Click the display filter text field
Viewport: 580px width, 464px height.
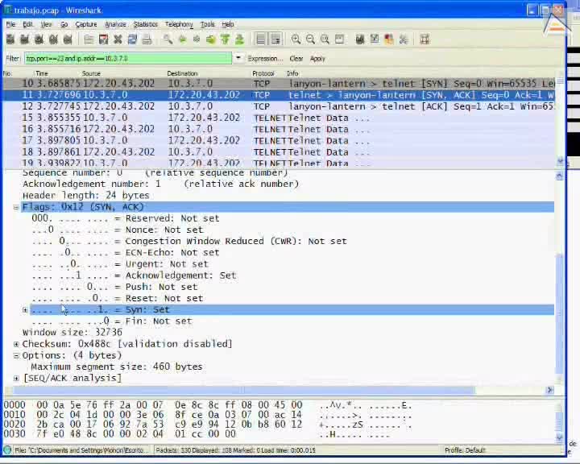click(128, 58)
